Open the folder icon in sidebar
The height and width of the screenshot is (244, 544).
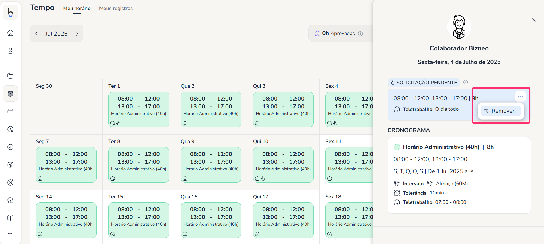point(11,76)
